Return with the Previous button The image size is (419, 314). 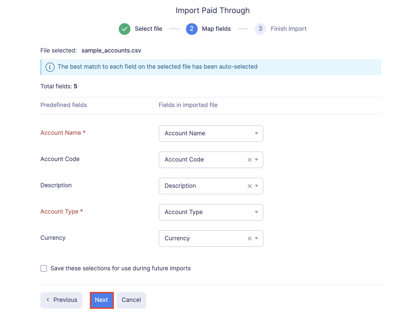tap(61, 300)
